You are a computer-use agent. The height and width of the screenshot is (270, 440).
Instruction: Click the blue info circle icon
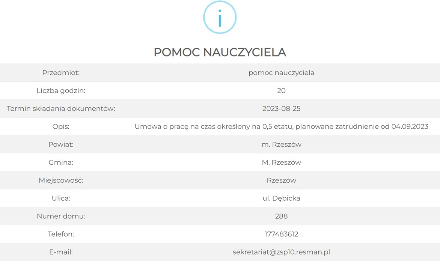point(220,17)
